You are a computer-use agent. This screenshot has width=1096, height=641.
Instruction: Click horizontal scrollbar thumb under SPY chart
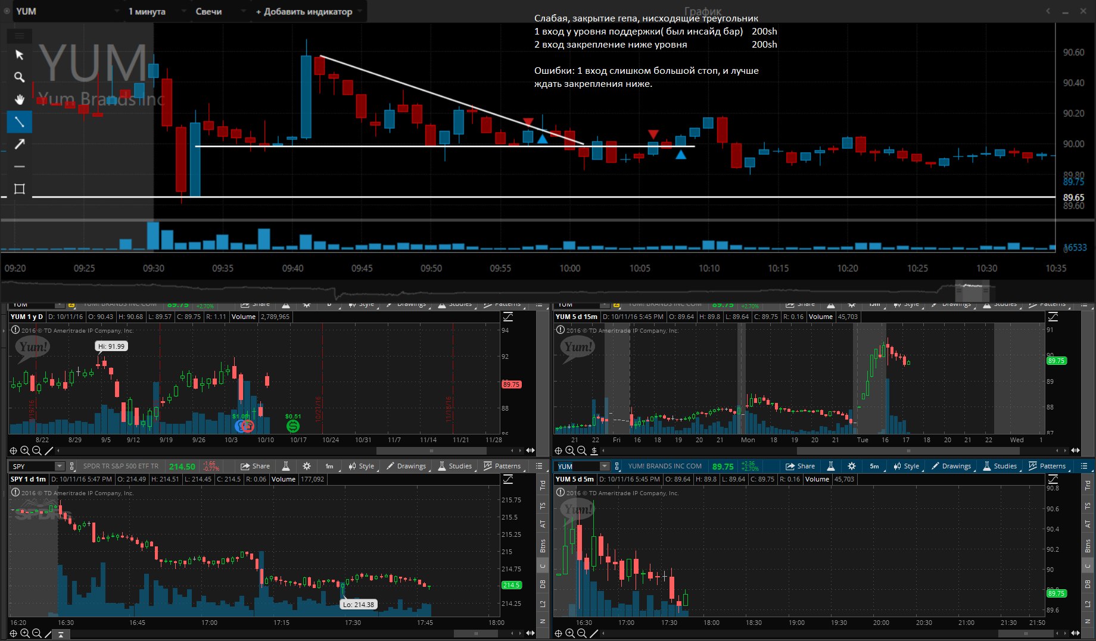tap(476, 633)
